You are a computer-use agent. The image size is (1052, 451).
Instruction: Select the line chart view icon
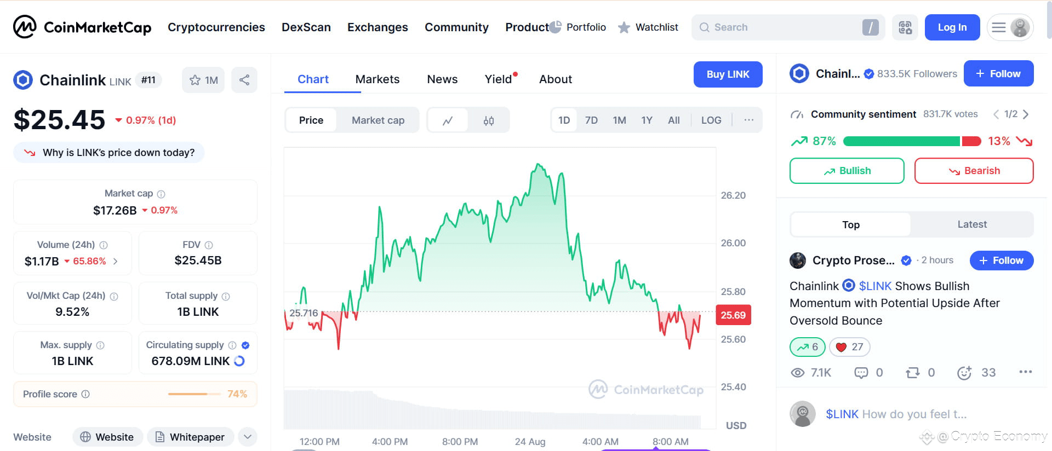tap(448, 120)
